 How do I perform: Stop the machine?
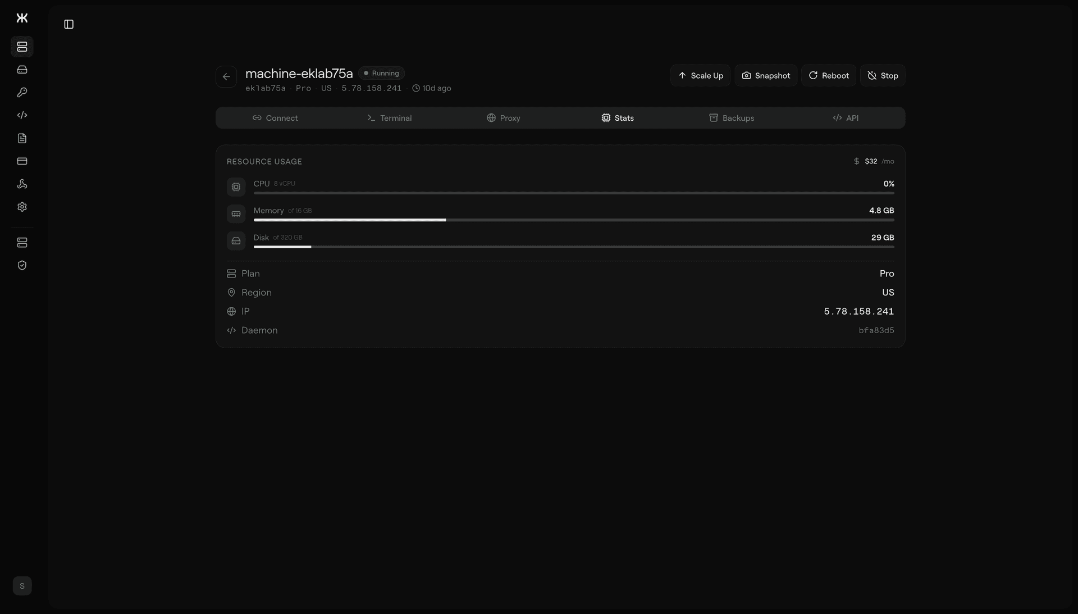(883, 75)
